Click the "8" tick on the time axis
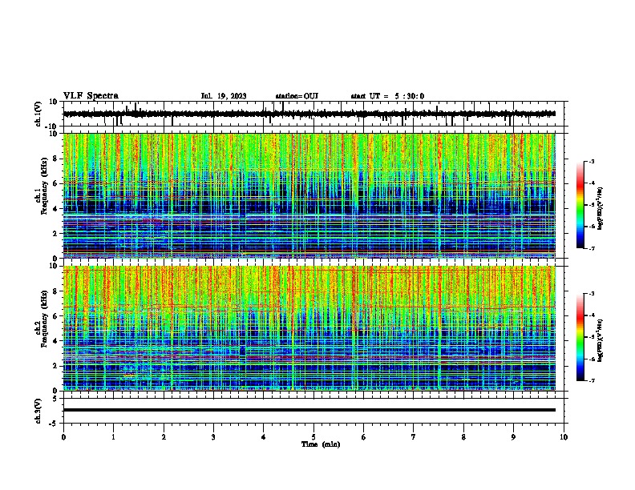Viewport: 635px width, 490px height. click(x=463, y=437)
